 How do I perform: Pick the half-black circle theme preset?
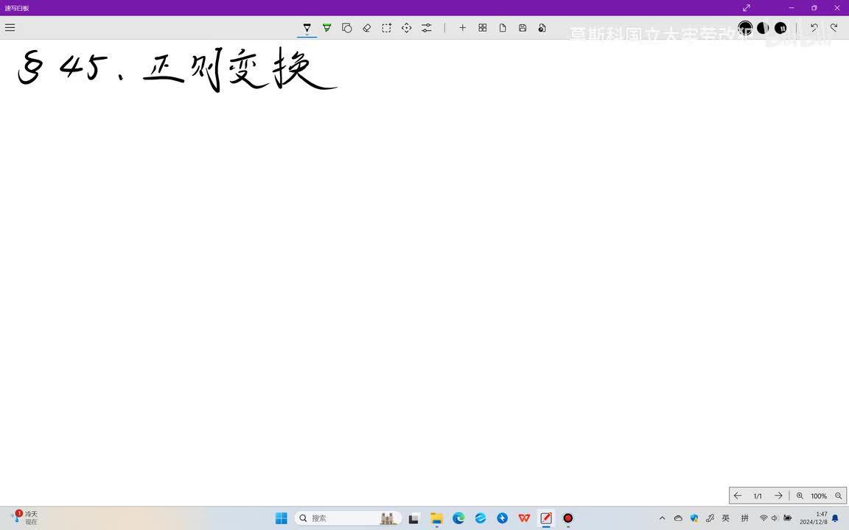click(763, 27)
